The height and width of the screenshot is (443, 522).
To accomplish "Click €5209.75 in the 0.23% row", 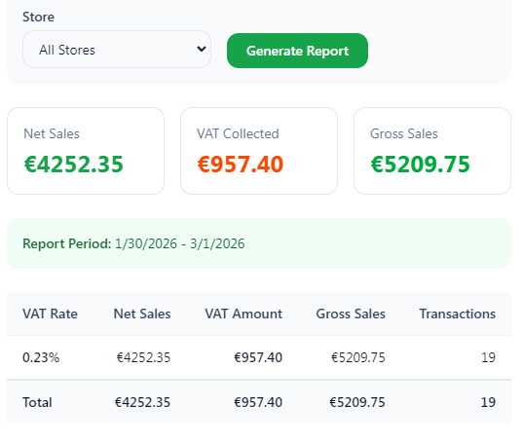I will click(x=358, y=357).
